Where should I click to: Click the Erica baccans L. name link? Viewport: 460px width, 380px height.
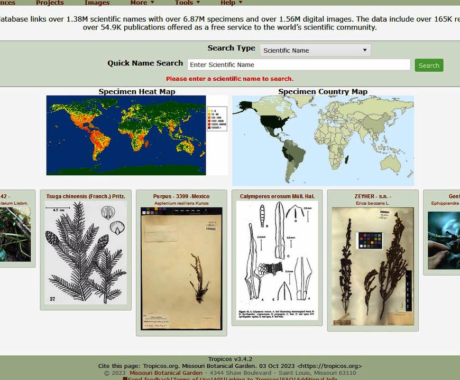tap(372, 203)
